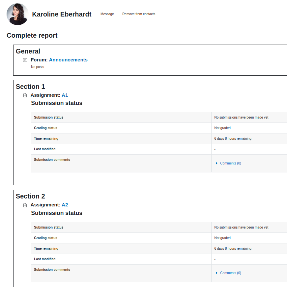
Task: Click the Karoline Eberhardt name heading
Action: tap(62, 14)
